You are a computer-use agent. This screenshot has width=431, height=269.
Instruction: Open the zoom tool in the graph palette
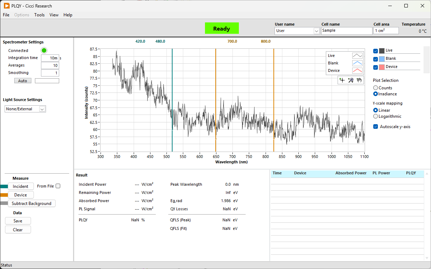click(x=351, y=80)
